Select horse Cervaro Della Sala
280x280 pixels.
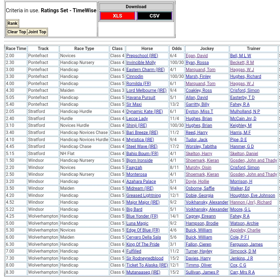pyautogui.click(x=143, y=237)
